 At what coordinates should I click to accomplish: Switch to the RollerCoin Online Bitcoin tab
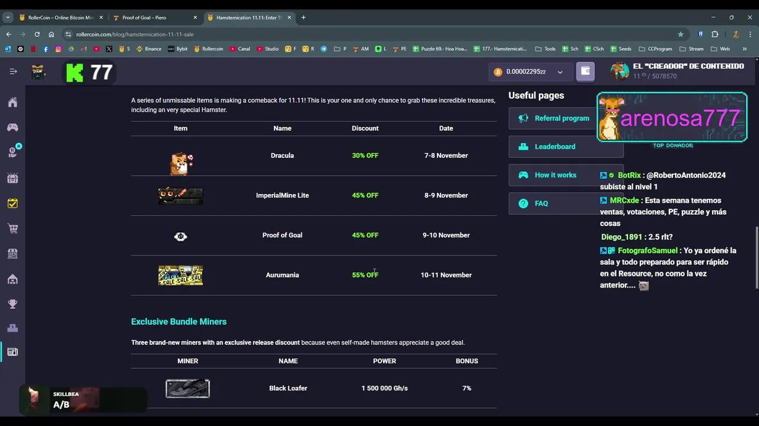[59, 18]
